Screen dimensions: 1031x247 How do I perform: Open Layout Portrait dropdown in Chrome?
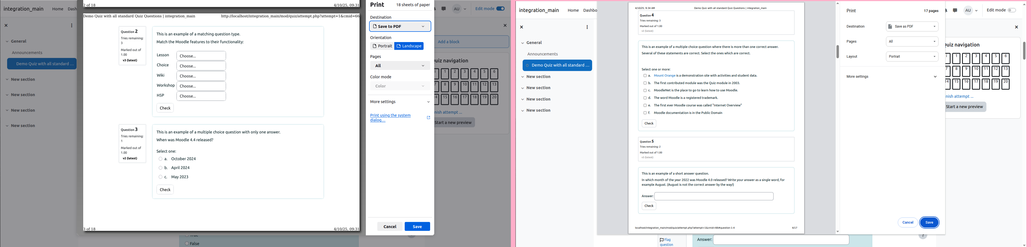912,57
